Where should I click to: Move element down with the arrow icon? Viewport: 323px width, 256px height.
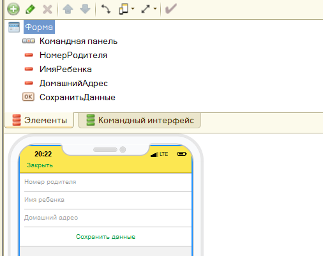click(x=85, y=9)
